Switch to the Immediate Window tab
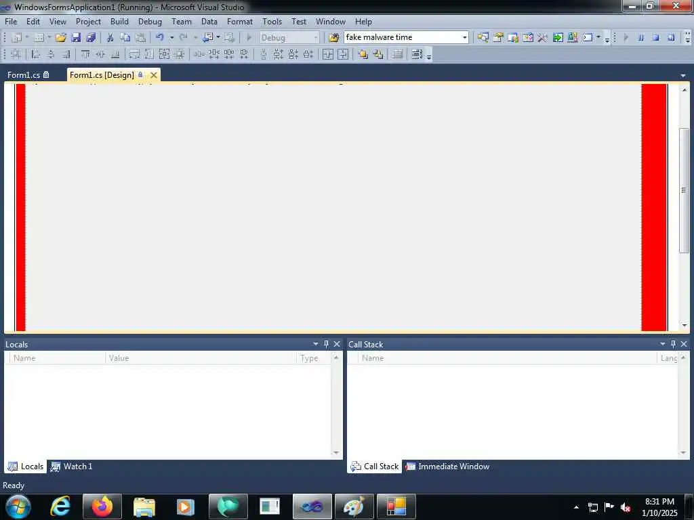Image resolution: width=694 pixels, height=520 pixels. pos(448,466)
